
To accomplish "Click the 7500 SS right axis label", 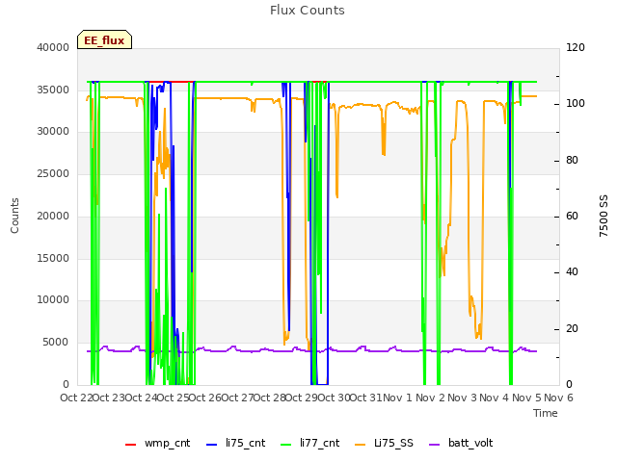I will pyautogui.click(x=604, y=216).
